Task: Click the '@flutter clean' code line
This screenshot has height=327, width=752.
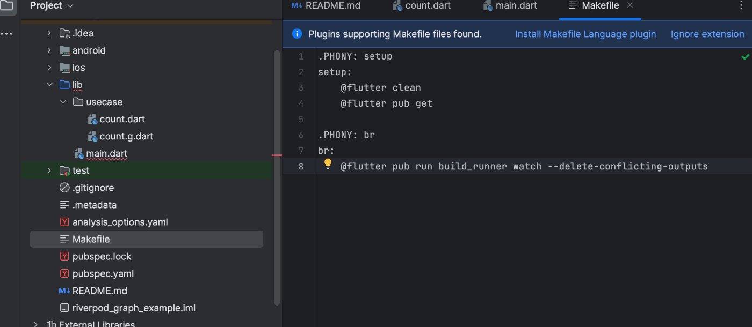Action: point(381,88)
